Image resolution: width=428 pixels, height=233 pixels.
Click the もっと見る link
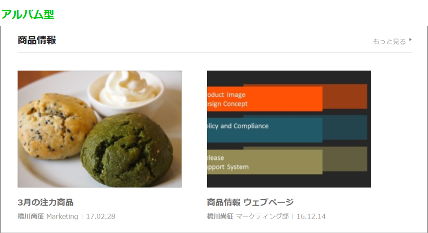389,42
